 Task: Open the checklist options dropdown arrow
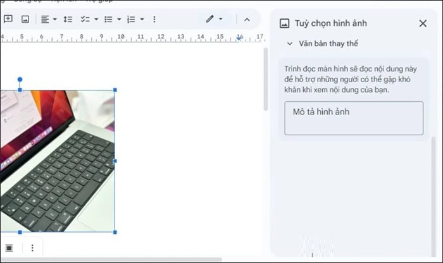(96, 19)
